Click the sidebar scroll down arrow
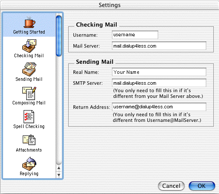The image size is (219, 194). (59, 175)
